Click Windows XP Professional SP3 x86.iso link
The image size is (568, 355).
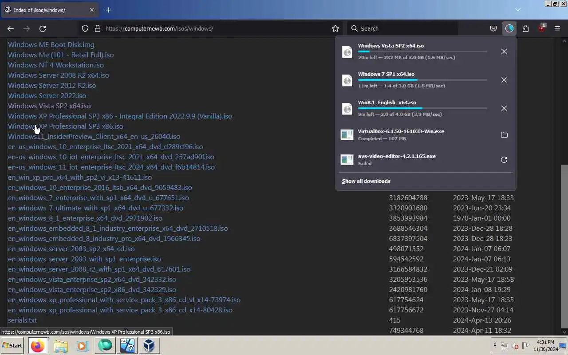[66, 126]
